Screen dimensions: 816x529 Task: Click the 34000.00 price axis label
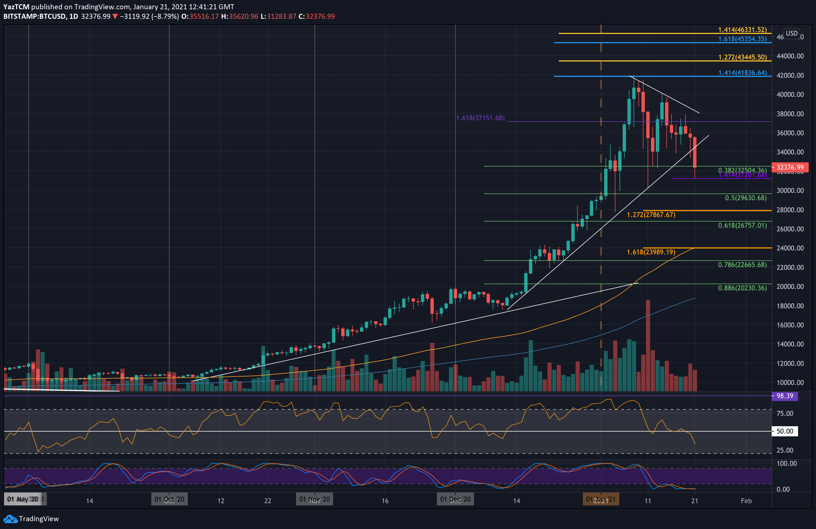coord(790,152)
